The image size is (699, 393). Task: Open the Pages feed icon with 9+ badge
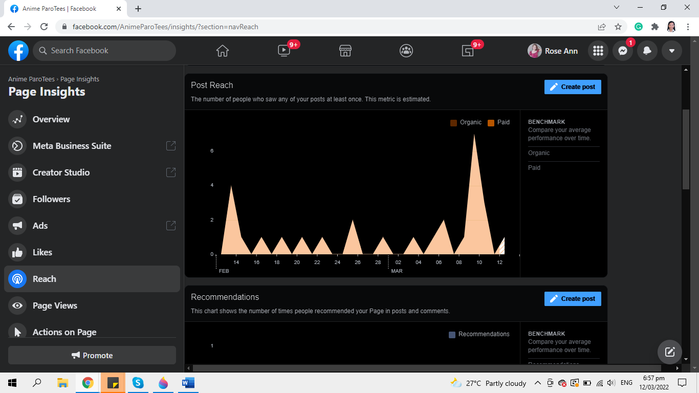tap(468, 51)
